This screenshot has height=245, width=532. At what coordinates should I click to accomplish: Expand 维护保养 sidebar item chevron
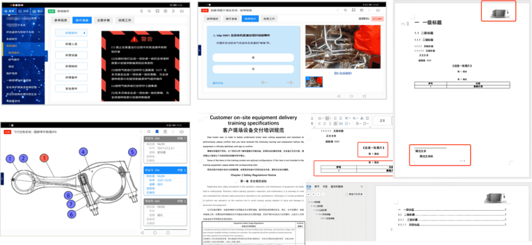tap(40, 73)
